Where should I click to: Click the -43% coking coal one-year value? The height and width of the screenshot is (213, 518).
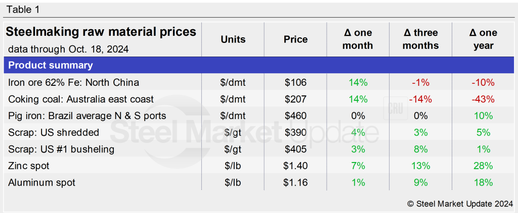(x=483, y=99)
